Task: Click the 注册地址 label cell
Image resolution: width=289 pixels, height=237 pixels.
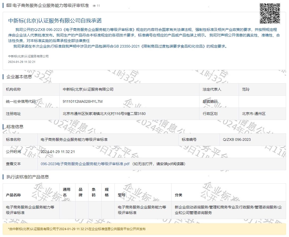Action: [31, 114]
